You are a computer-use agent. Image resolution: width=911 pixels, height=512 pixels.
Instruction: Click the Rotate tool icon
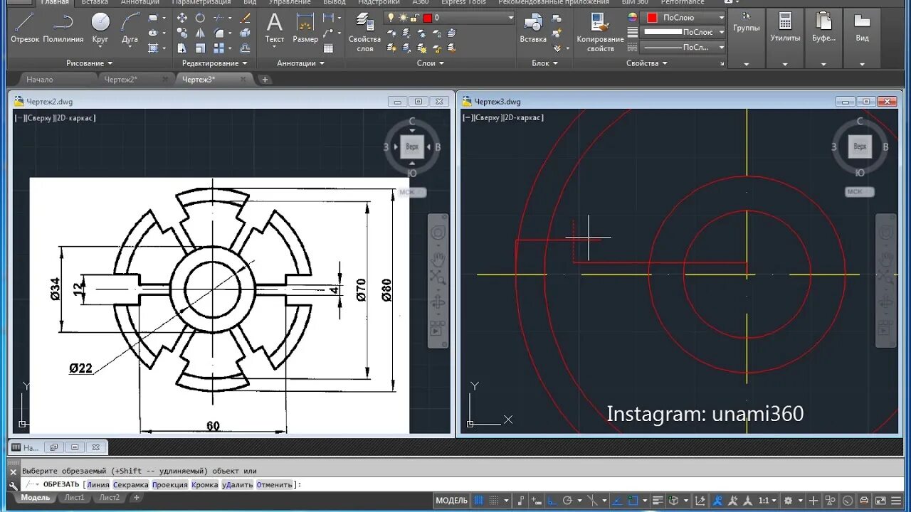(x=200, y=18)
